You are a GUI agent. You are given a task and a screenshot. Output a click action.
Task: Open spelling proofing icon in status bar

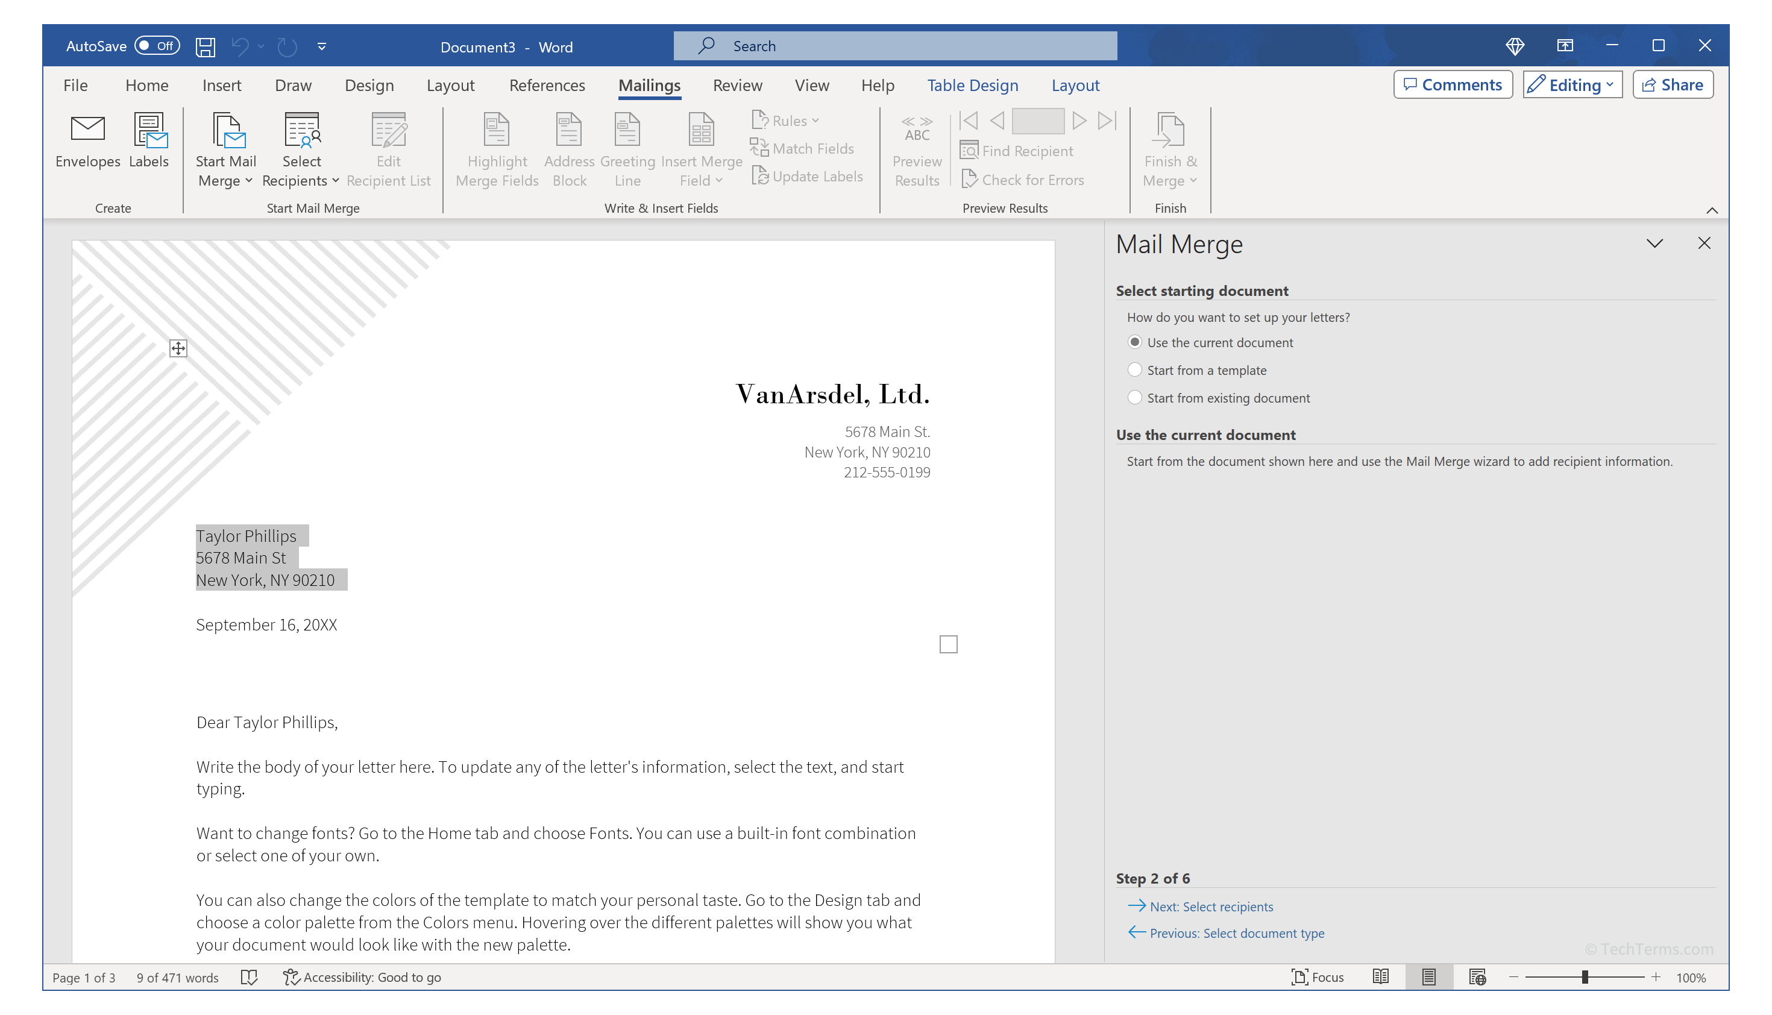[x=249, y=978]
